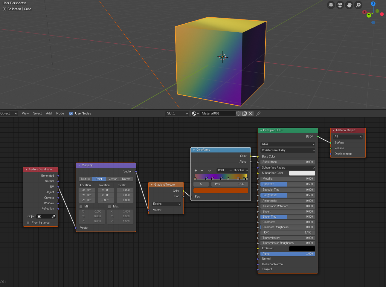Click the ColorRamp Color output socket

pos(251,156)
